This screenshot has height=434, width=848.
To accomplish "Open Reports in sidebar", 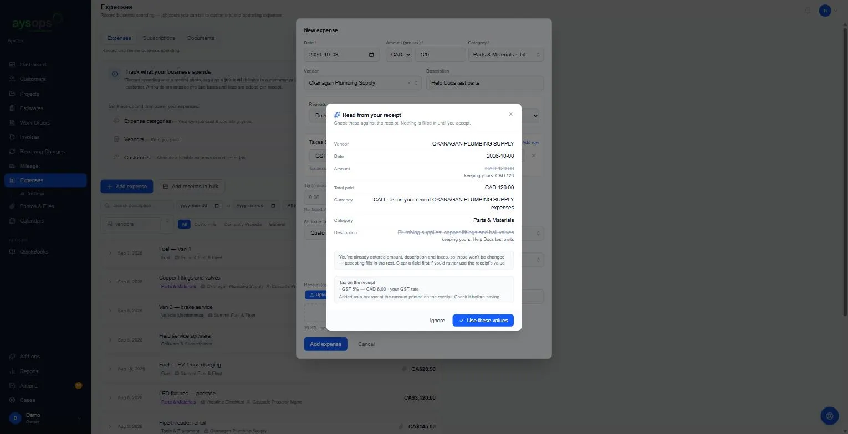I will [x=29, y=371].
